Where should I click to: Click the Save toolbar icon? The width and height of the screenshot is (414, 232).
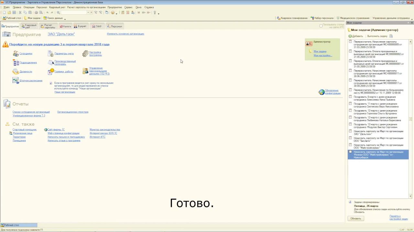pos(14,13)
